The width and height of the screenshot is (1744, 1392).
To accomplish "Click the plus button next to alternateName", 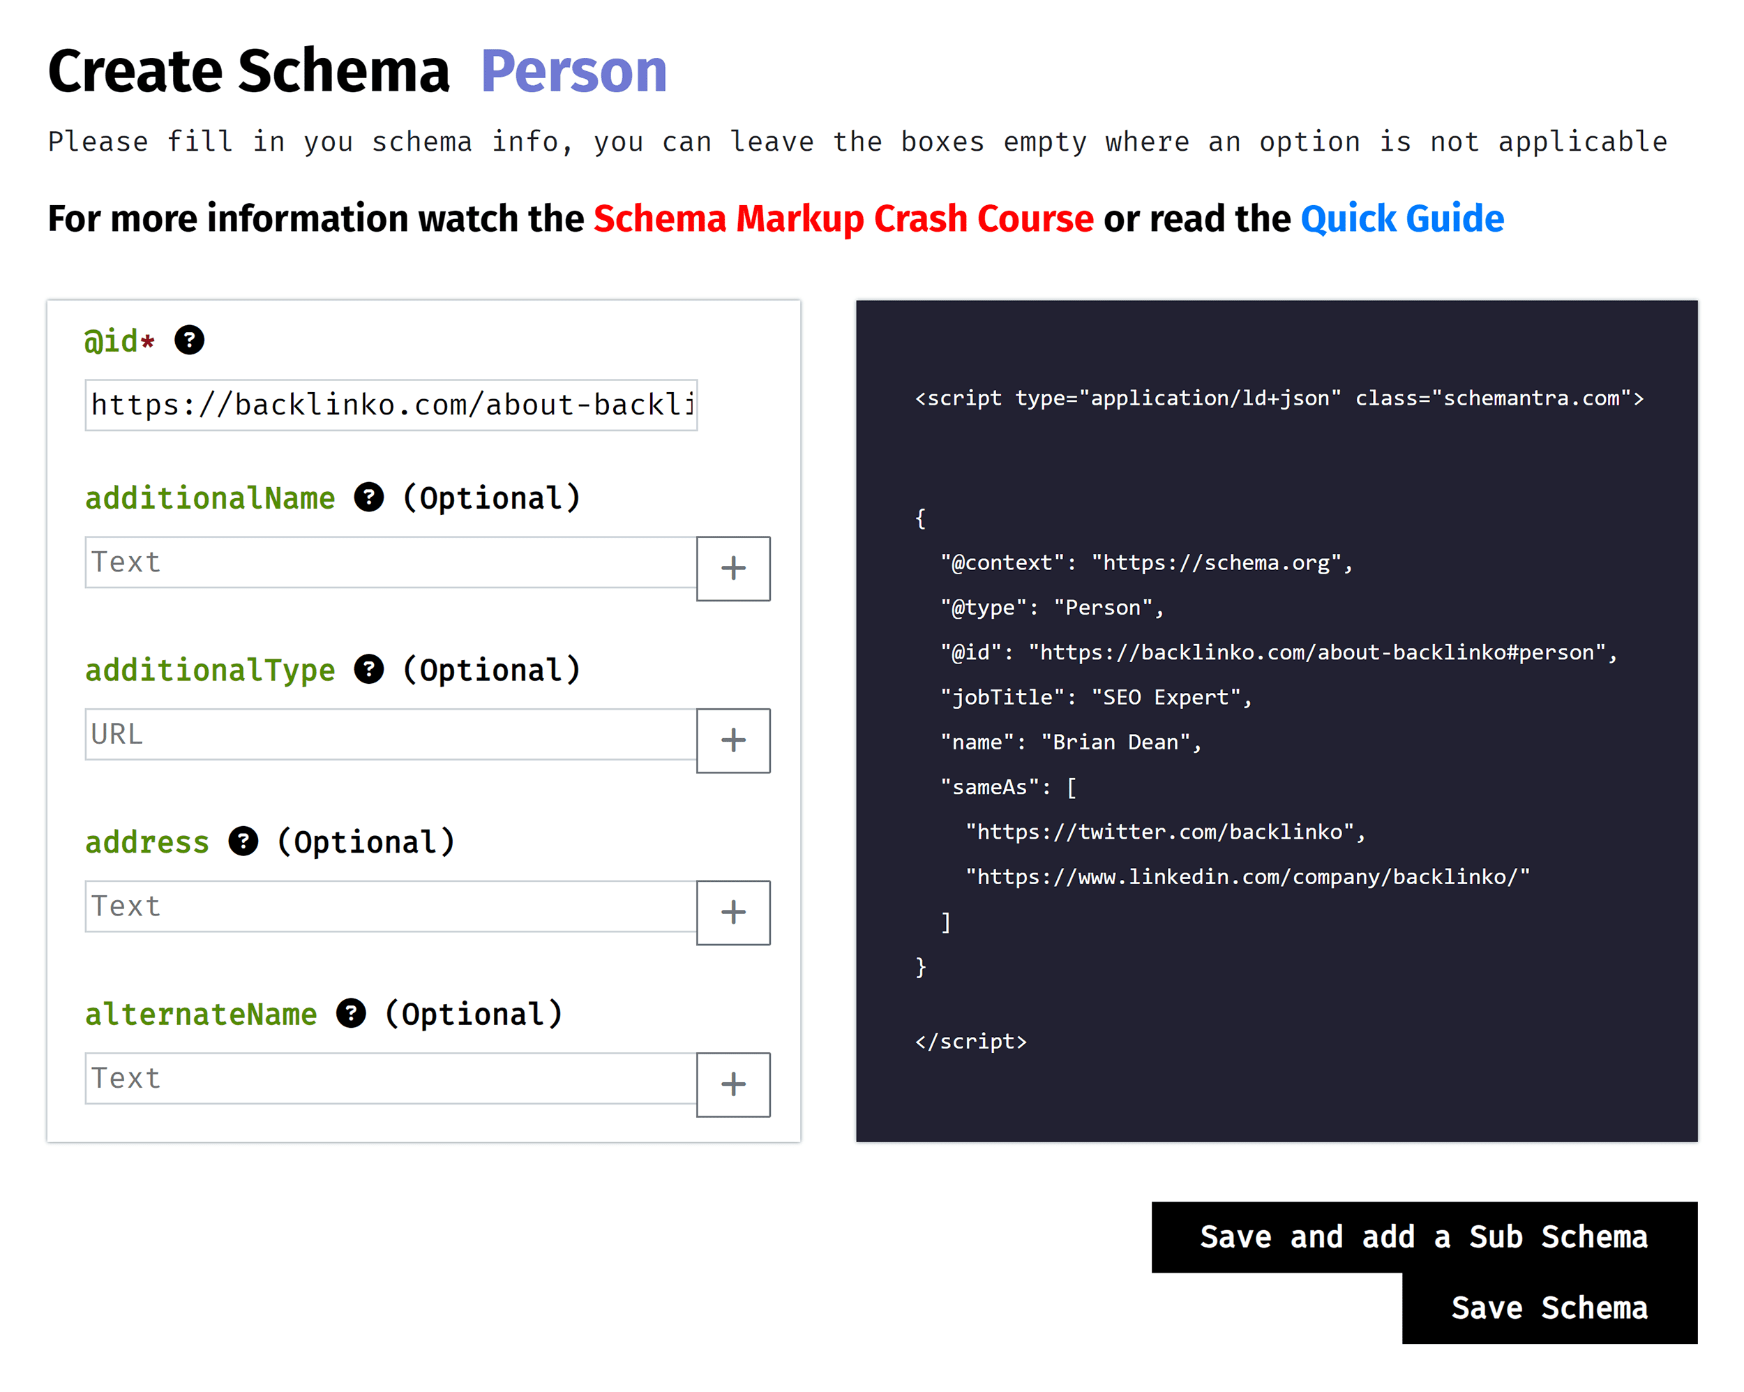I will tap(733, 1084).
